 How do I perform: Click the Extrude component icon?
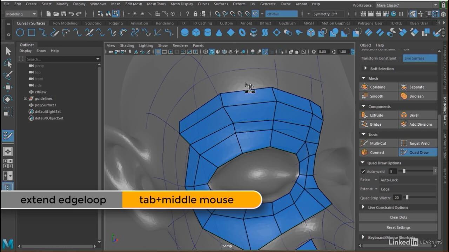(364, 115)
